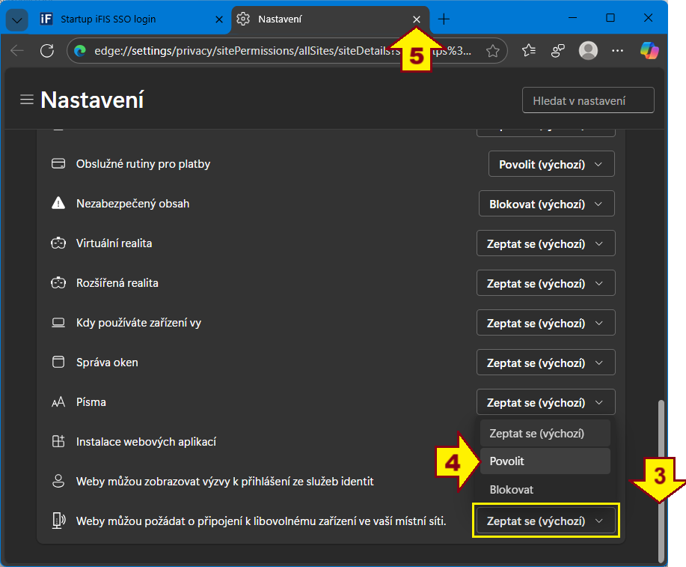Open the Favorites list

tap(528, 51)
